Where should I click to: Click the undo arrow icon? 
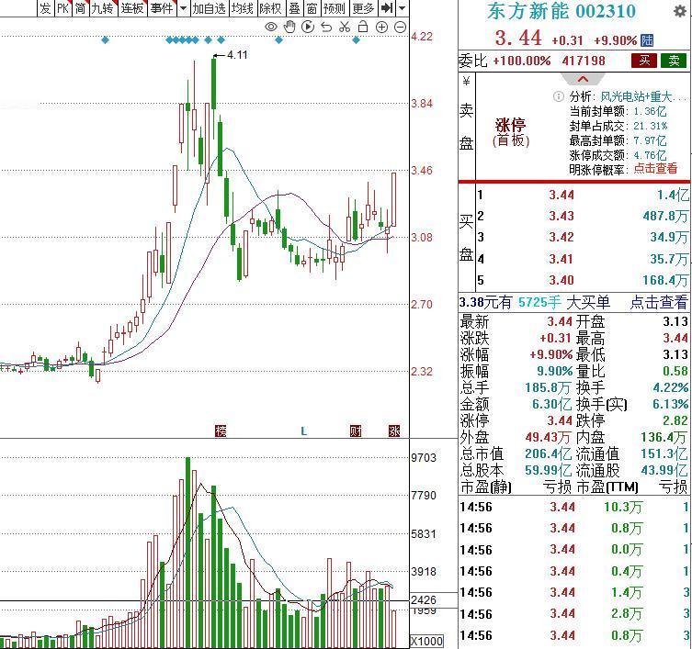coord(326,28)
